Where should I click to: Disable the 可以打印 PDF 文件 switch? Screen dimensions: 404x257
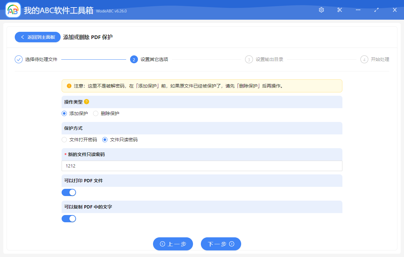(68, 192)
